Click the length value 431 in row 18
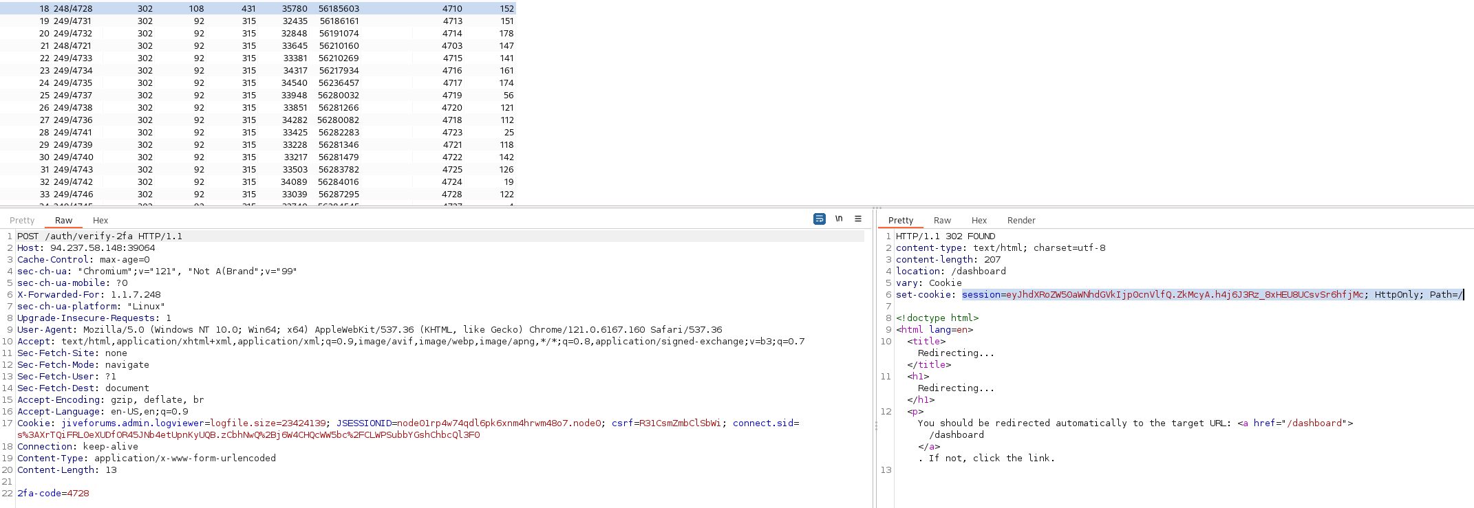1474x508 pixels. point(248,8)
